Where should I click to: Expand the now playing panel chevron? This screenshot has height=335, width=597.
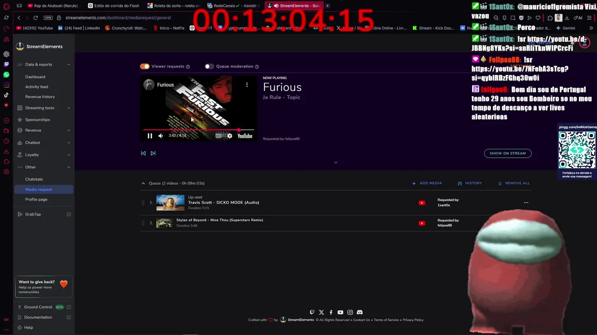(336, 162)
